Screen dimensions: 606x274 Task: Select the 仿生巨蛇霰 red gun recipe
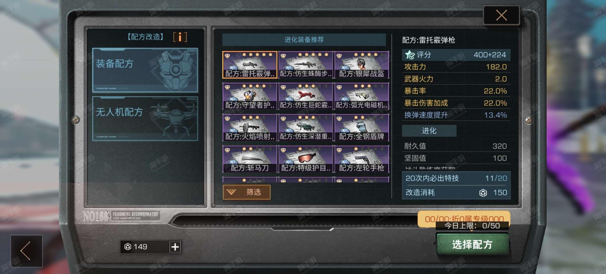point(306,96)
